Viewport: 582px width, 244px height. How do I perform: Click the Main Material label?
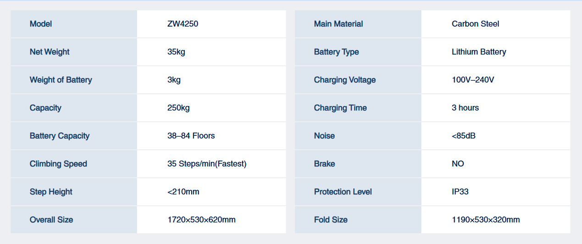coord(338,24)
